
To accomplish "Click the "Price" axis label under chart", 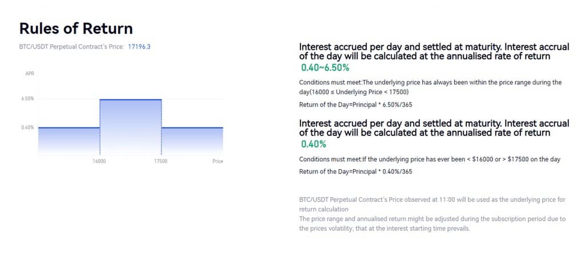I will pyautogui.click(x=218, y=162).
